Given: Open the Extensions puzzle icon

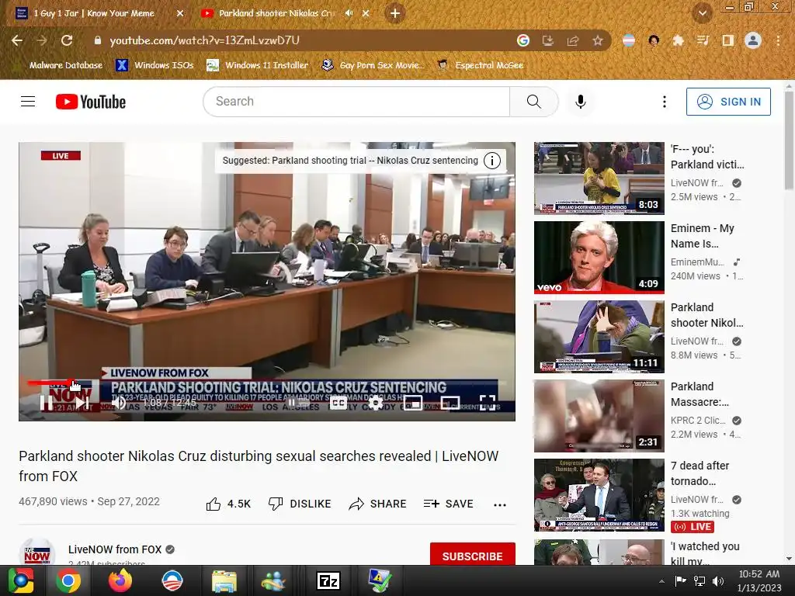Looking at the screenshot, I should [678, 40].
